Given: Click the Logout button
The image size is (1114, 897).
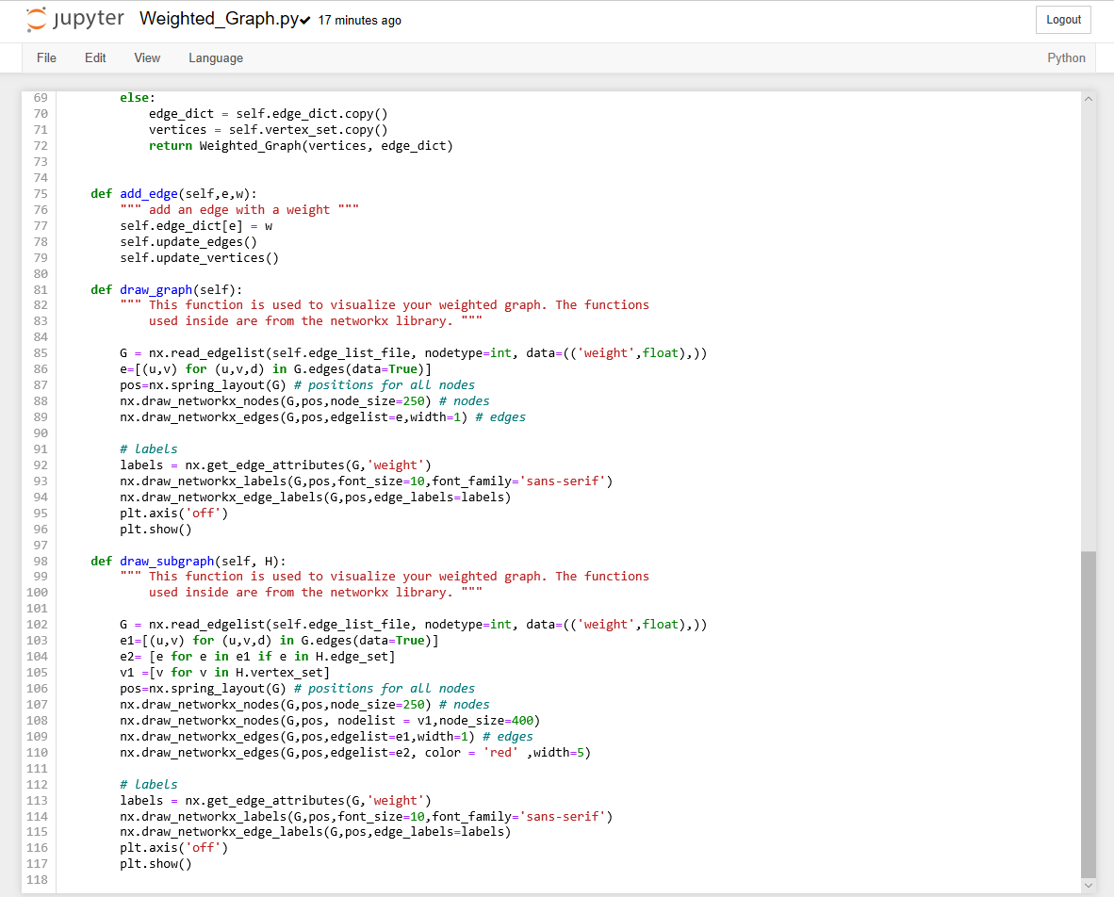Looking at the screenshot, I should (1063, 20).
